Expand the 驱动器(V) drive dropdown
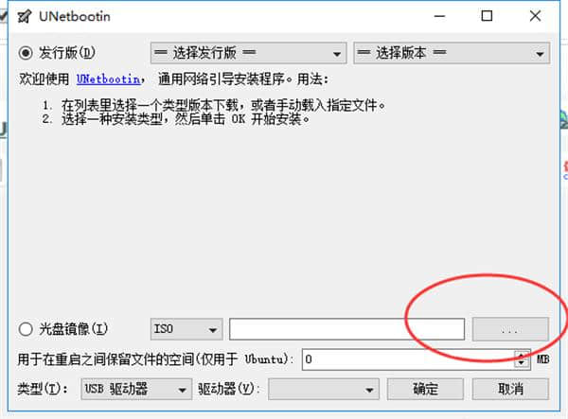This screenshot has width=568, height=419. coord(324,390)
